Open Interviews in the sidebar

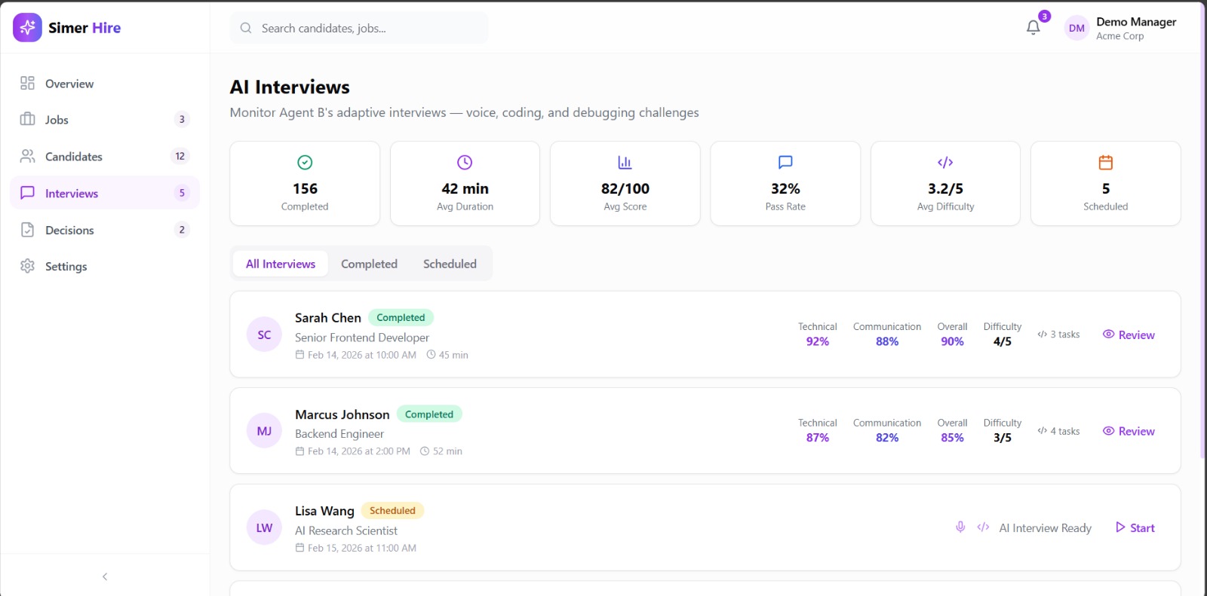[105, 193]
